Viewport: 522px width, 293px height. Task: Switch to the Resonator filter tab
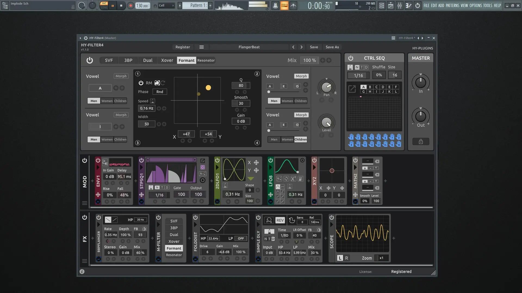tap(206, 60)
